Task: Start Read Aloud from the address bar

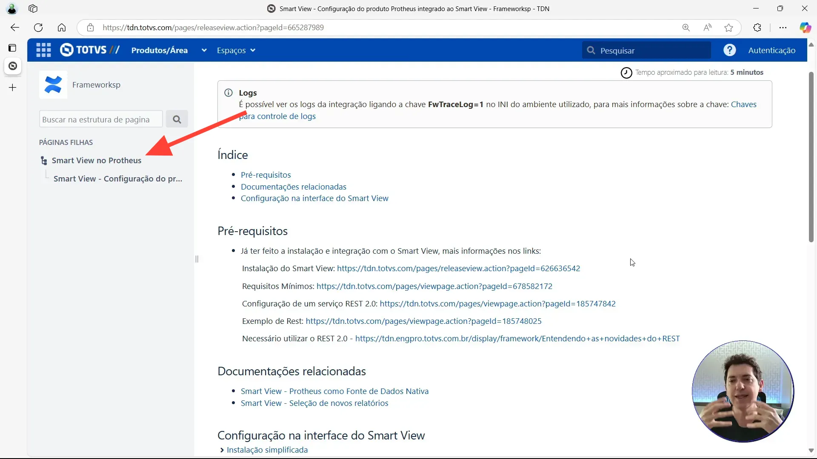Action: point(708,27)
